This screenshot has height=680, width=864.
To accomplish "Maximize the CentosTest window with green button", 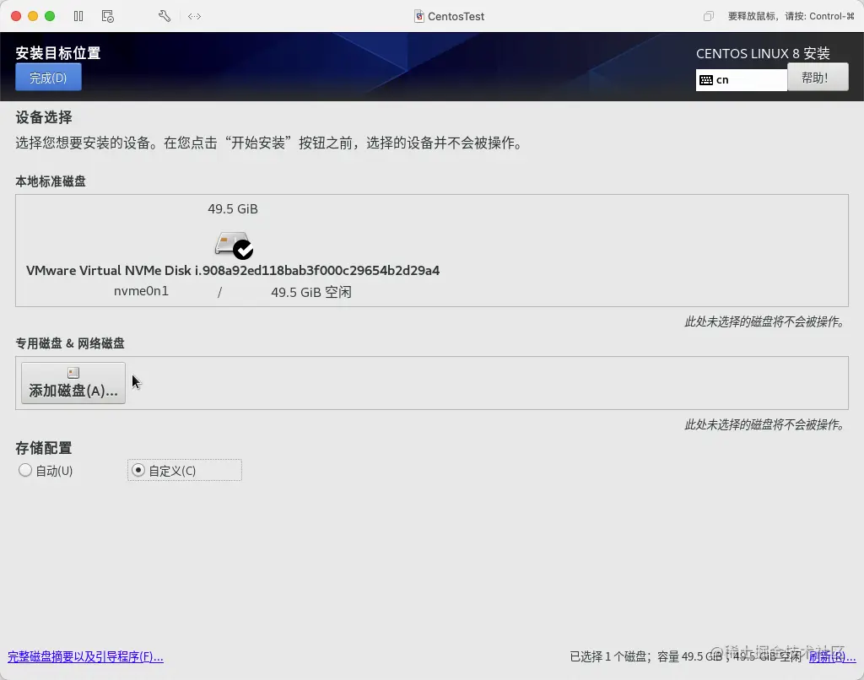I will 50,16.
